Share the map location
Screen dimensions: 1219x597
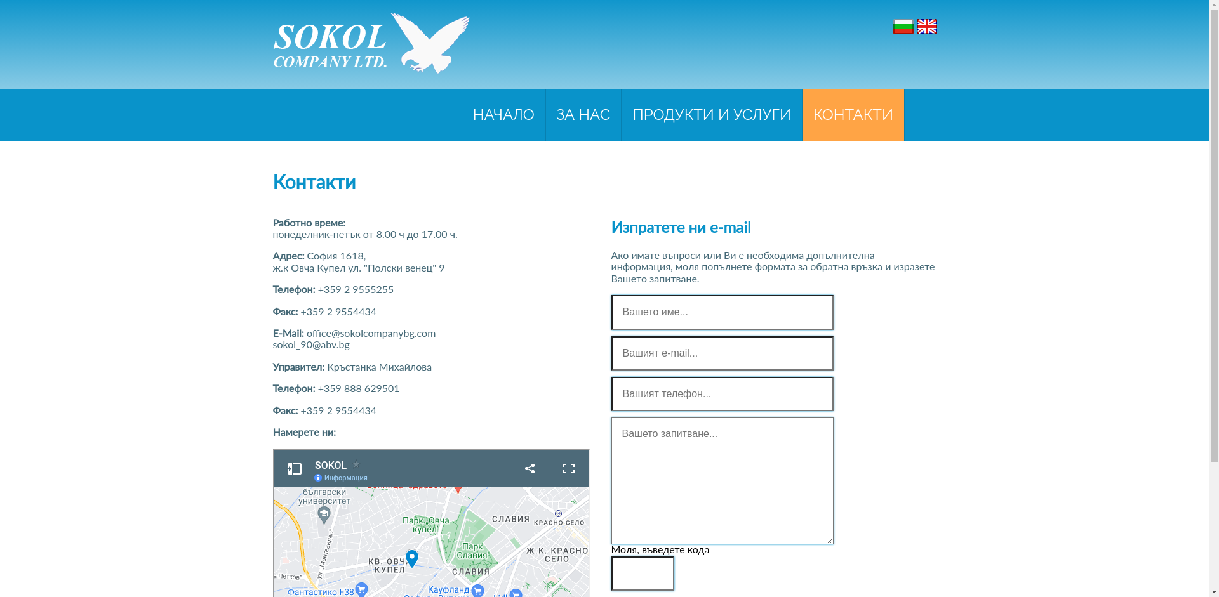pos(530,468)
